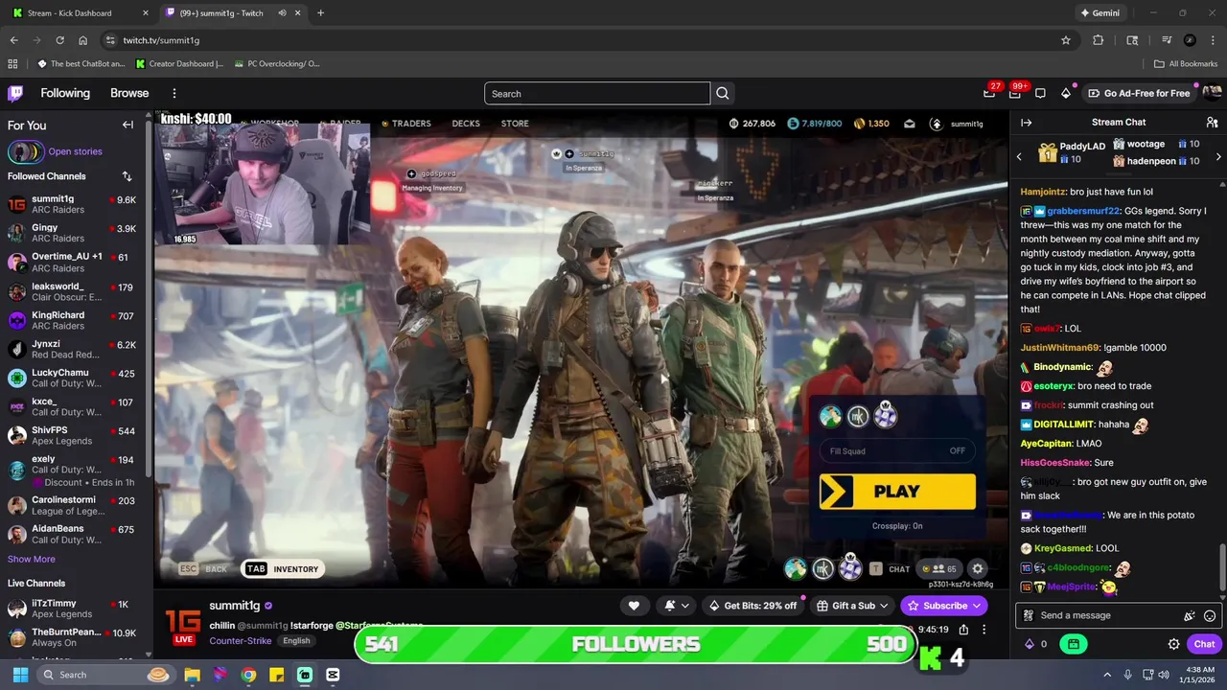Viewport: 1227px width, 690px height.
Task: Expand Gift a Sub dropdown
Action: click(x=853, y=606)
